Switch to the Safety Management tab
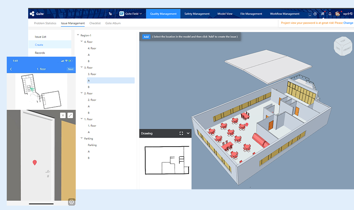The width and height of the screenshot is (354, 210). click(x=197, y=14)
